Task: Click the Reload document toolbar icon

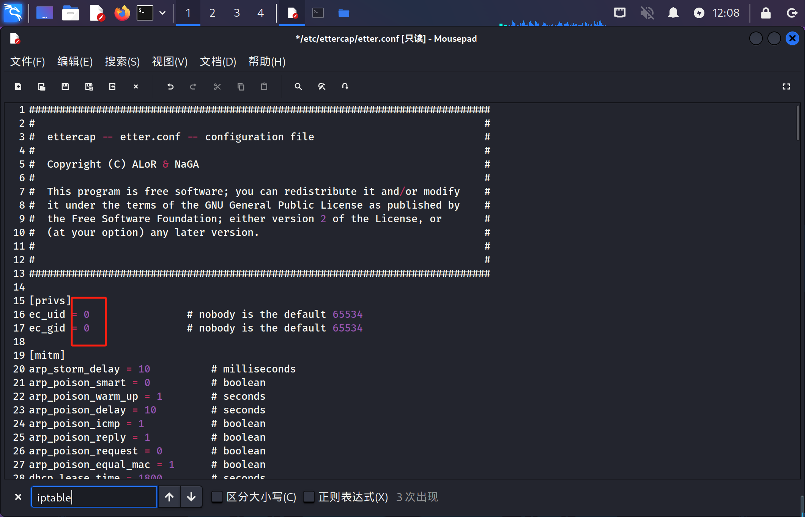Action: point(112,86)
